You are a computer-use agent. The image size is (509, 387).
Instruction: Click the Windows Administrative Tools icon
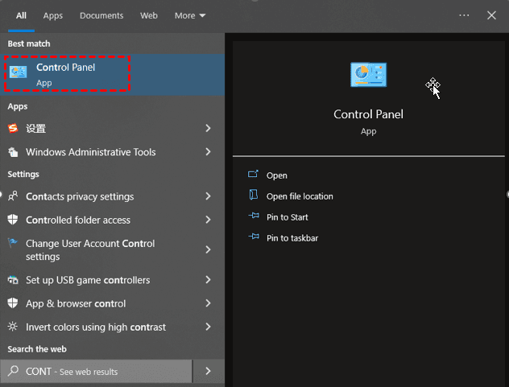click(13, 152)
